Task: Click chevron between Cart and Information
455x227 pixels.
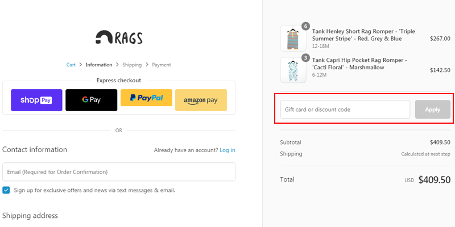Action: 81,65
